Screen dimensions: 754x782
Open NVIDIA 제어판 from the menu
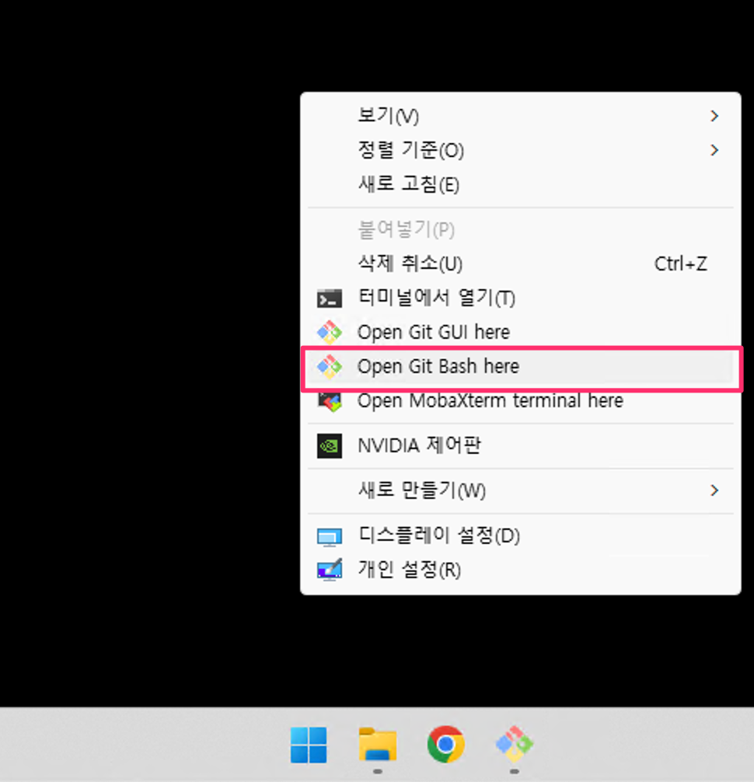(x=521, y=445)
